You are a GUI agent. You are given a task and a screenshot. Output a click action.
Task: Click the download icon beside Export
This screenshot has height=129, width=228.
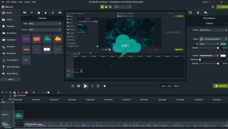213,7
